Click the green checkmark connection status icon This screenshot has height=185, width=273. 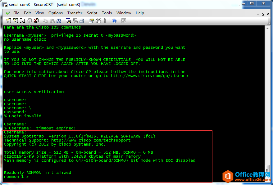pos(8,13)
